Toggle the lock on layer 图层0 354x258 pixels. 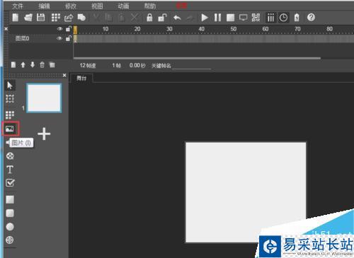coord(69,38)
